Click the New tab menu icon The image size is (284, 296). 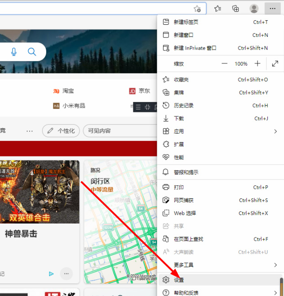tap(166, 22)
